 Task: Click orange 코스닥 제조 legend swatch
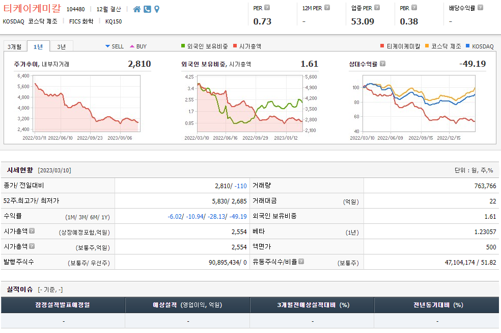pos(427,46)
